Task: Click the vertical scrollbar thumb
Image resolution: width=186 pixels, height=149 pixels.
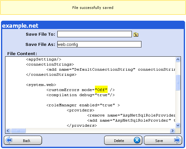Action: coord(178,82)
